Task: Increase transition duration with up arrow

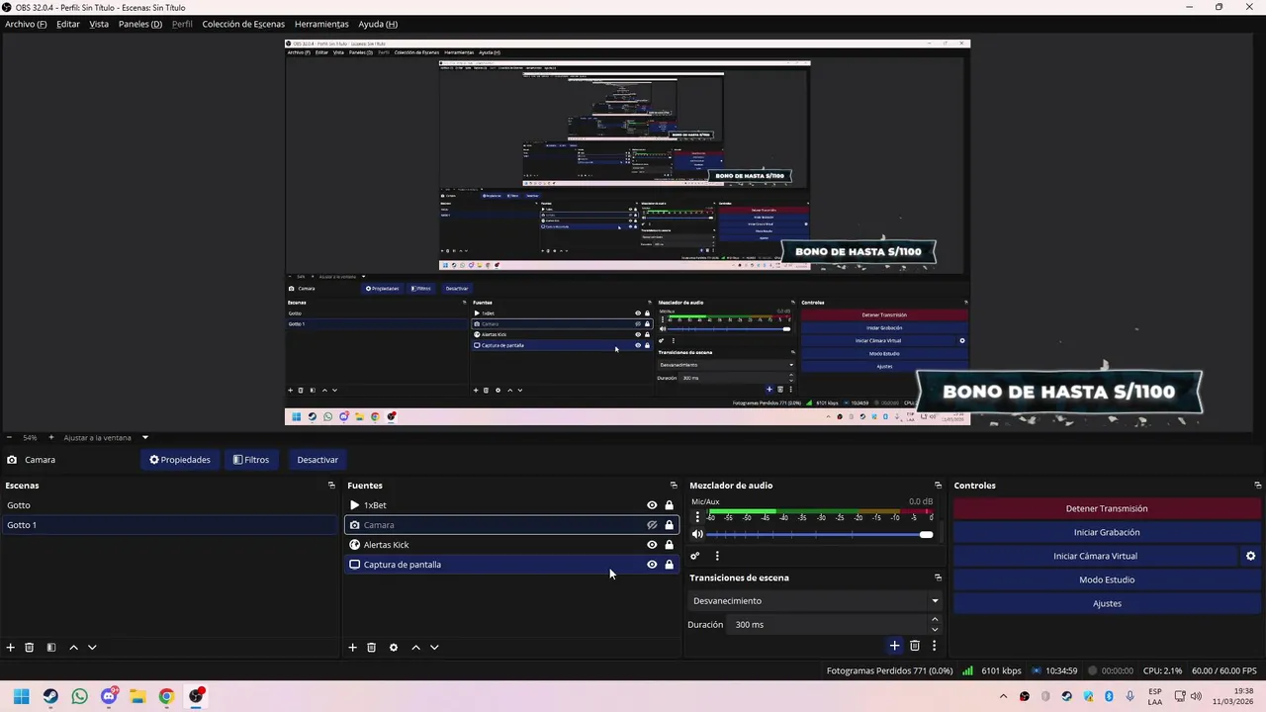Action: (935, 620)
